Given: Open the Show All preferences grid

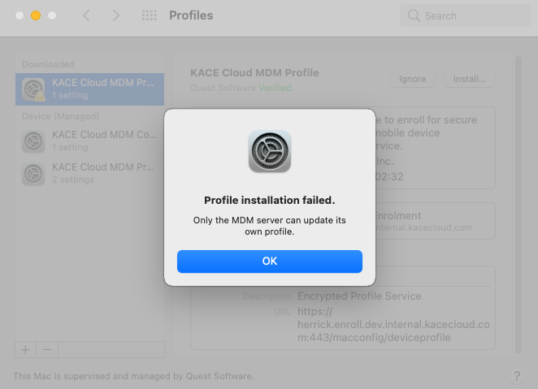Looking at the screenshot, I should [x=149, y=15].
